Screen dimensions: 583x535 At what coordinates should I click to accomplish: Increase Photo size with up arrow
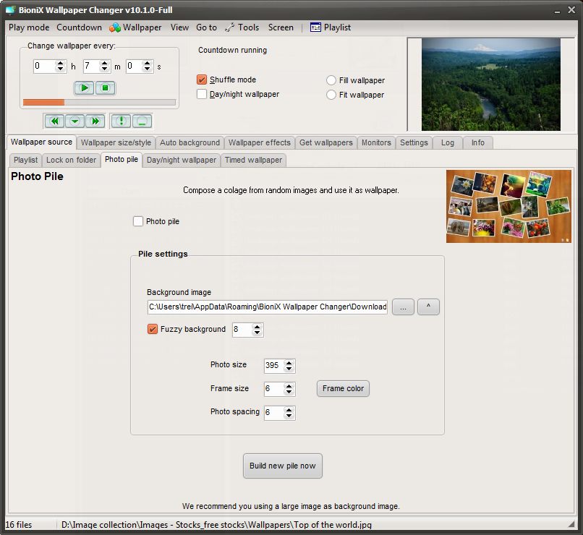click(289, 363)
